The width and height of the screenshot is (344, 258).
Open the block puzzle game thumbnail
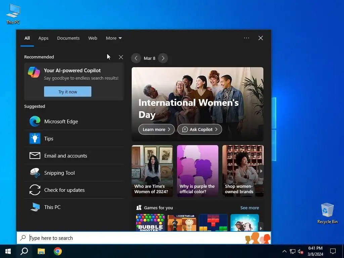[213, 222]
